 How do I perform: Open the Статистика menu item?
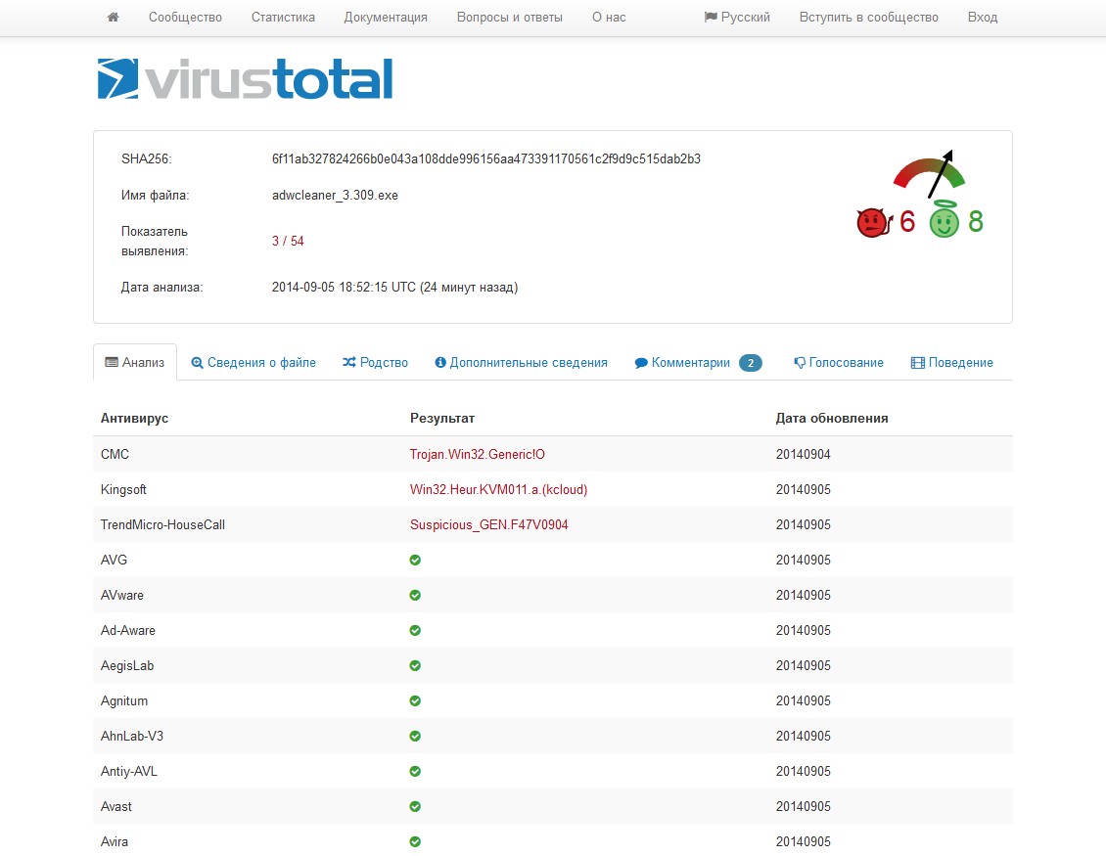pos(283,17)
